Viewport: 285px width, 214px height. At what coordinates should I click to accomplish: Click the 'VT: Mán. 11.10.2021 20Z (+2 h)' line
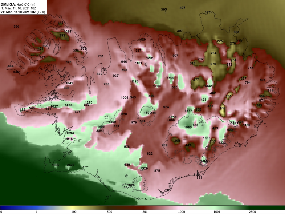point(22,12)
